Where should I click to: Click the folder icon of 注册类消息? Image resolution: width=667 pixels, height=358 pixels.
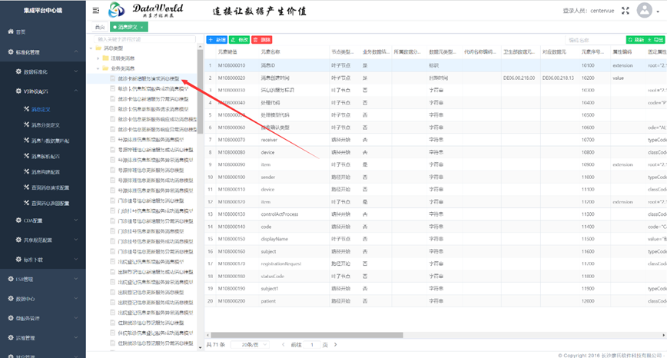(105, 58)
